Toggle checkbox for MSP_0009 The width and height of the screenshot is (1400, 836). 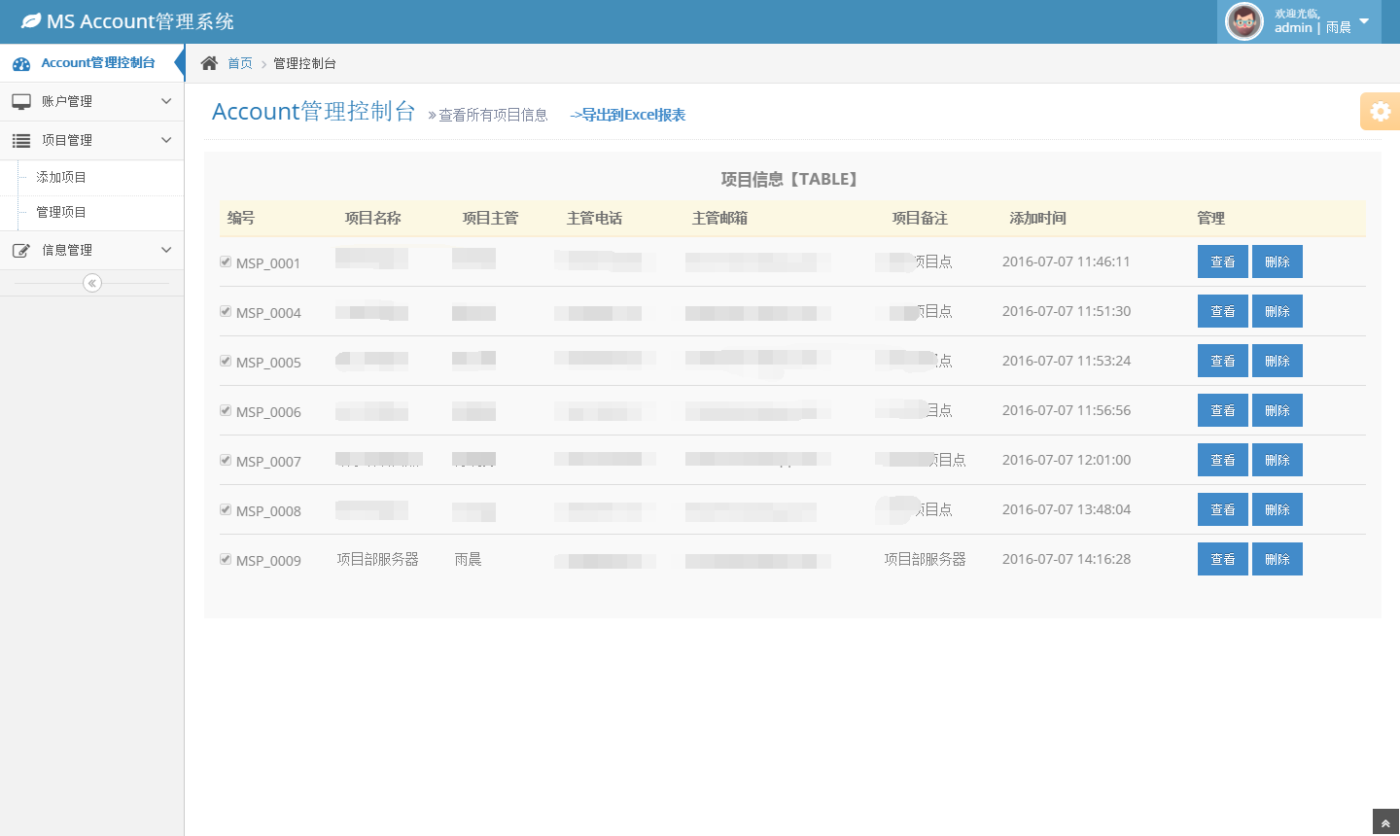point(226,559)
